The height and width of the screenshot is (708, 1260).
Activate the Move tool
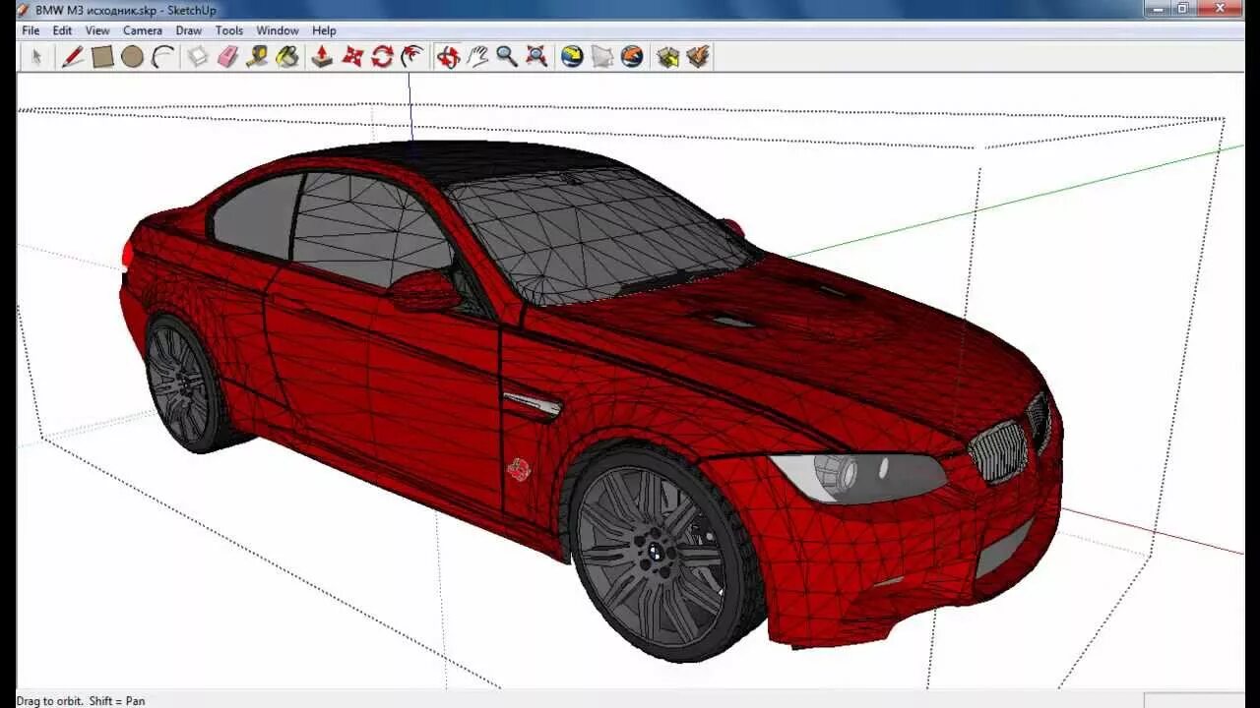click(352, 57)
